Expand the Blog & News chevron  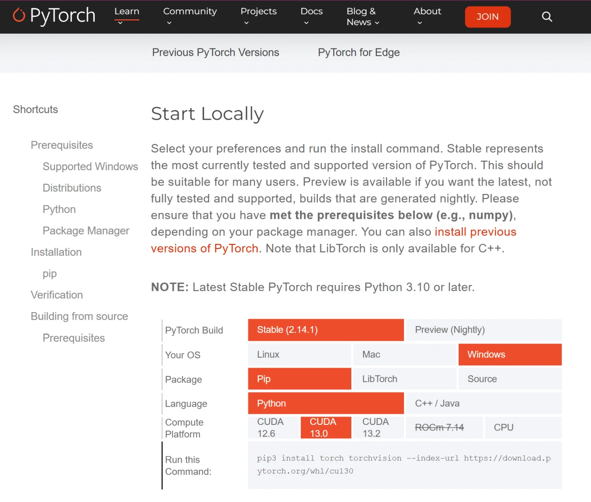click(x=377, y=23)
